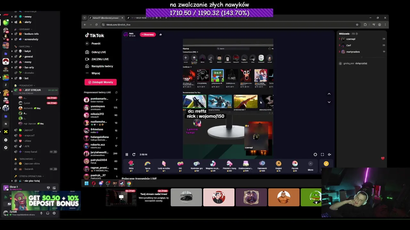Open the alerty channel in Discord
The width and height of the screenshot is (410, 230).
(x=28, y=22)
